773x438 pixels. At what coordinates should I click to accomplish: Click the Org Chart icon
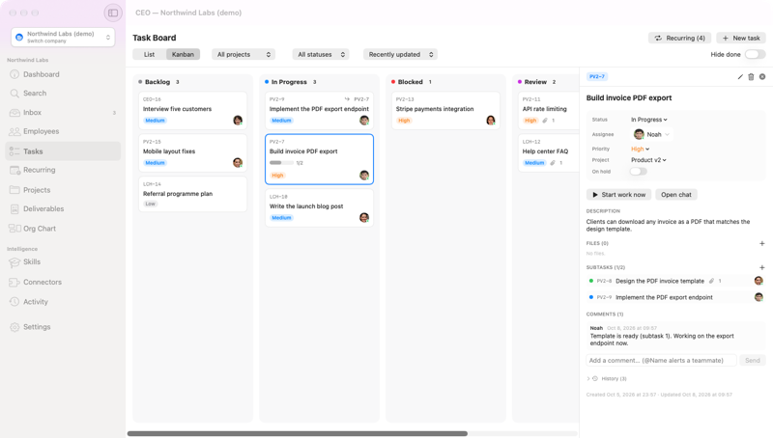[14, 229]
